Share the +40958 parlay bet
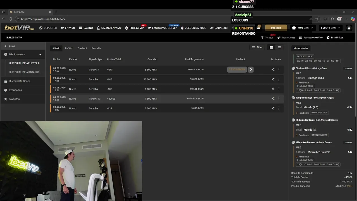 point(273,99)
